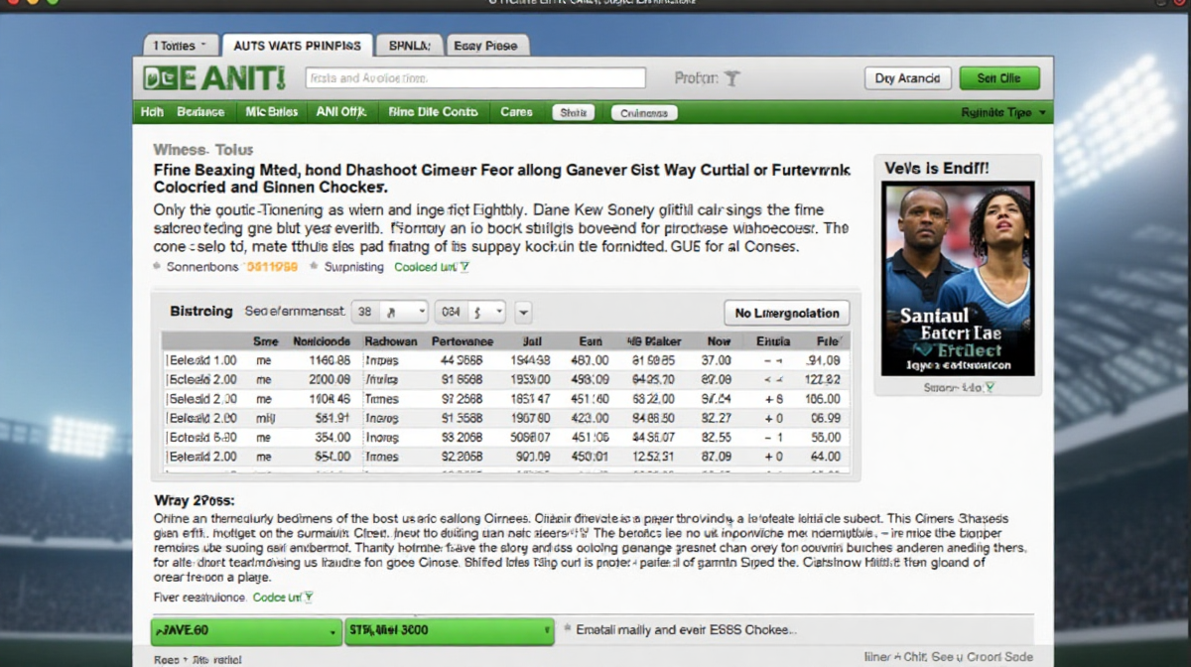Click the green DEANIT logo icon
The height and width of the screenshot is (667, 1191).
pos(213,77)
